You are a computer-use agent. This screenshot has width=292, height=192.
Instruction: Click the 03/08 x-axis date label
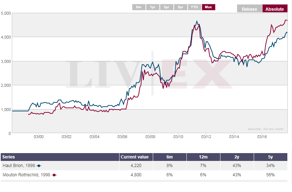150,137
